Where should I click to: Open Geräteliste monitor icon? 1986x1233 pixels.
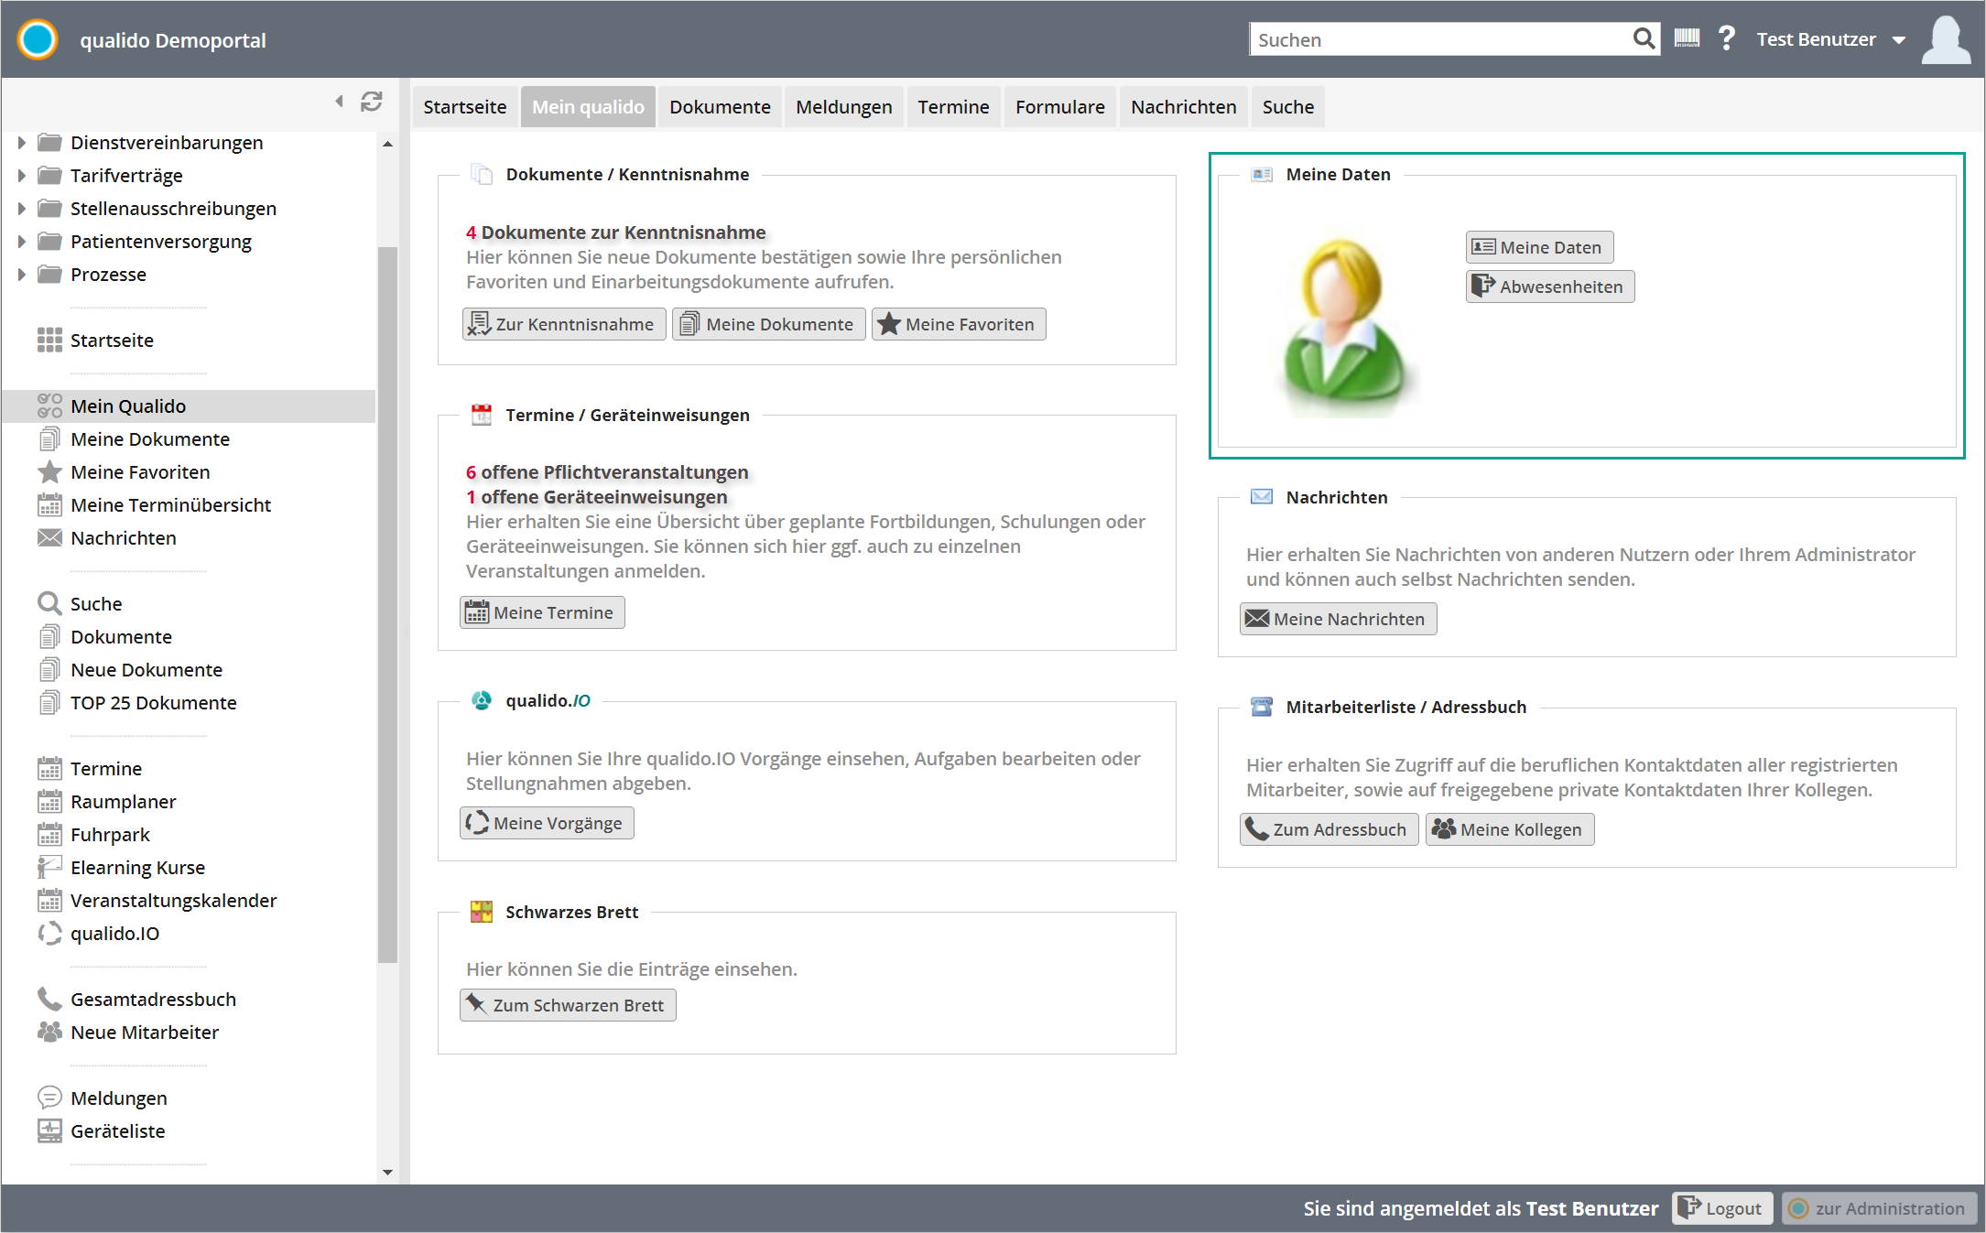coord(49,1130)
